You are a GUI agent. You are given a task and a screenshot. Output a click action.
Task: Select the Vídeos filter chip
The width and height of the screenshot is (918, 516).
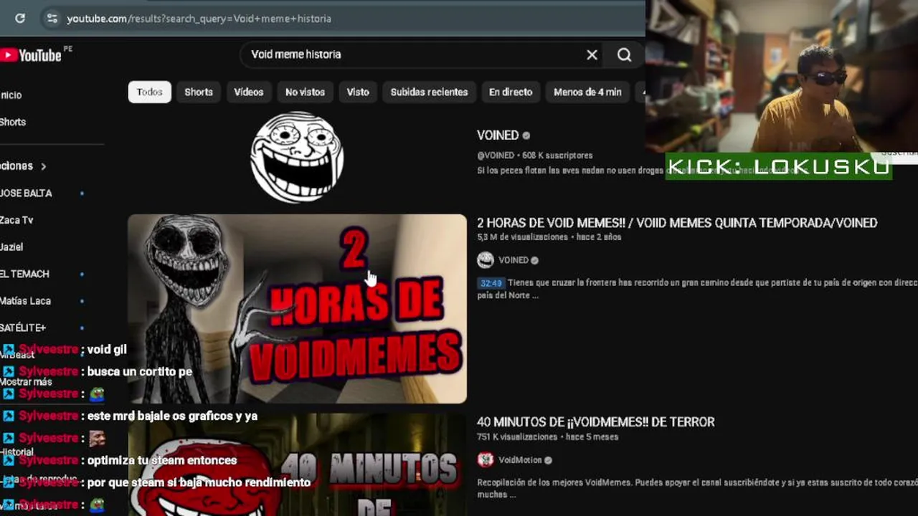click(249, 92)
